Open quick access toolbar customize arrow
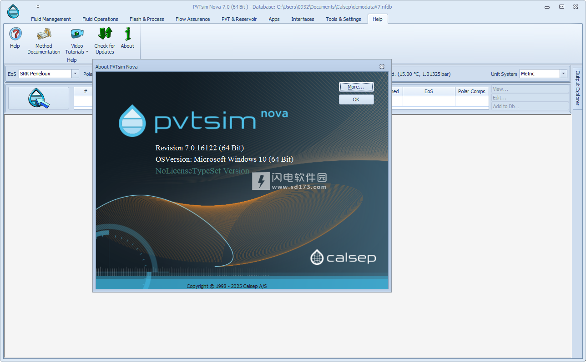 [x=38, y=7]
